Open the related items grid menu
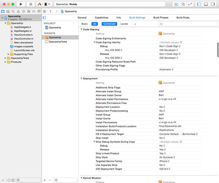219x183 pixels. click(45, 11)
